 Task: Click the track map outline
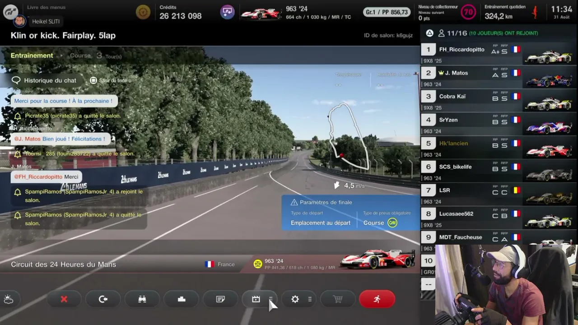(348, 136)
